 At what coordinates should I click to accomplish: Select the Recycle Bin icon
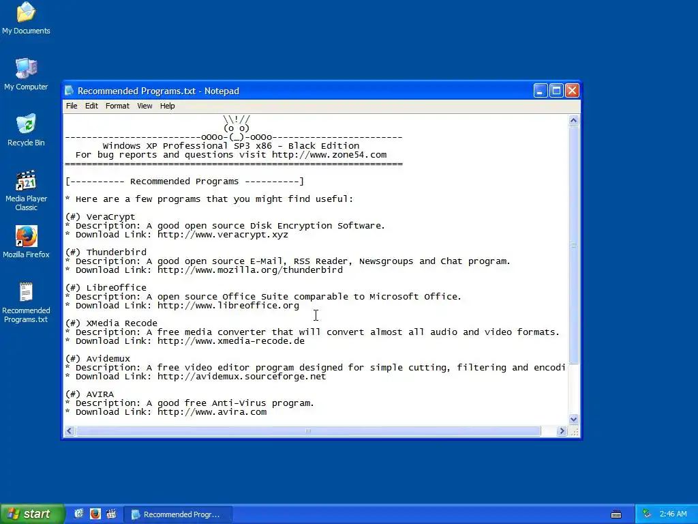[26, 130]
